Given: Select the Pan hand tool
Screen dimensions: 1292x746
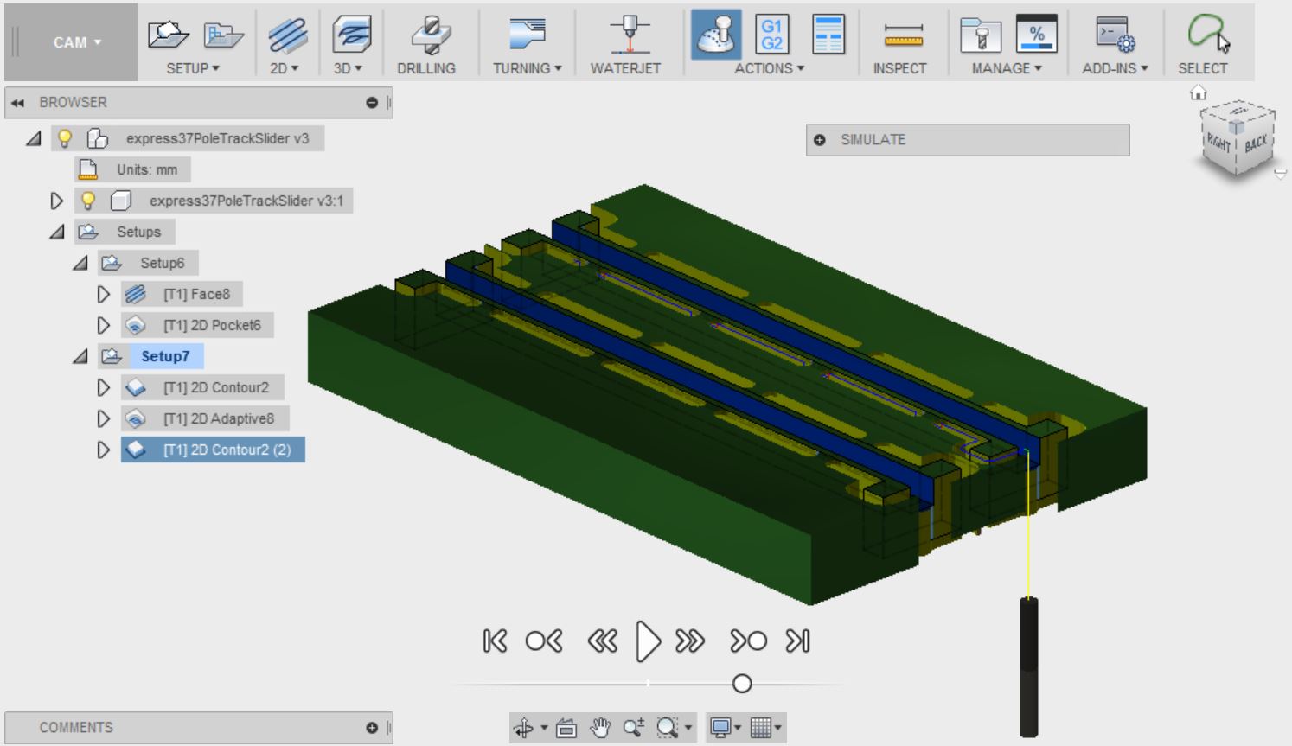Looking at the screenshot, I should coord(600,728).
